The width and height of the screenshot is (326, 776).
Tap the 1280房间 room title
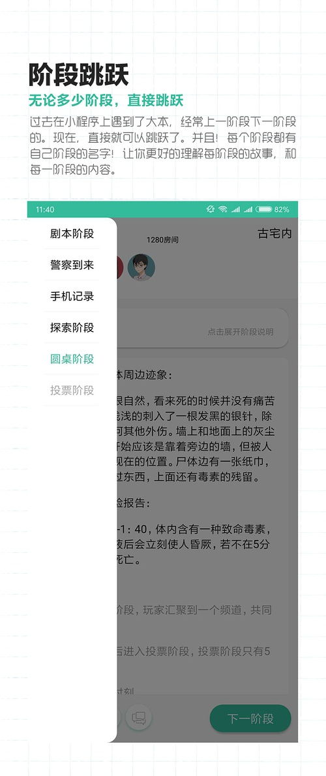click(162, 240)
